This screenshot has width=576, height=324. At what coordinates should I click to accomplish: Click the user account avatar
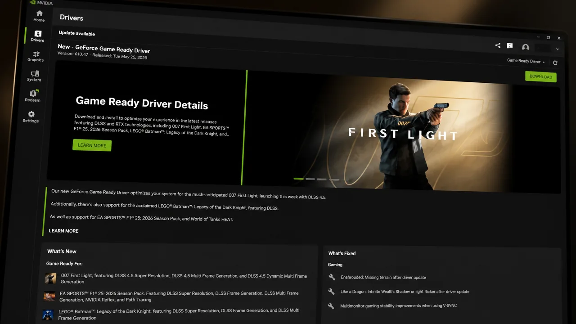525,47
